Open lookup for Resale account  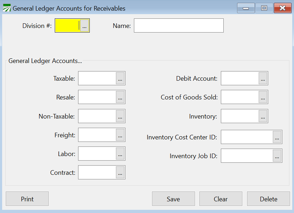[120, 97]
